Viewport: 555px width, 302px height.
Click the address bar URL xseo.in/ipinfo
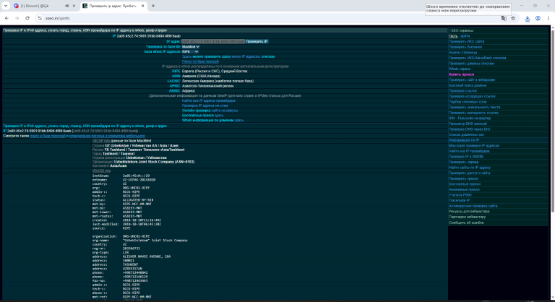[x=58, y=18]
